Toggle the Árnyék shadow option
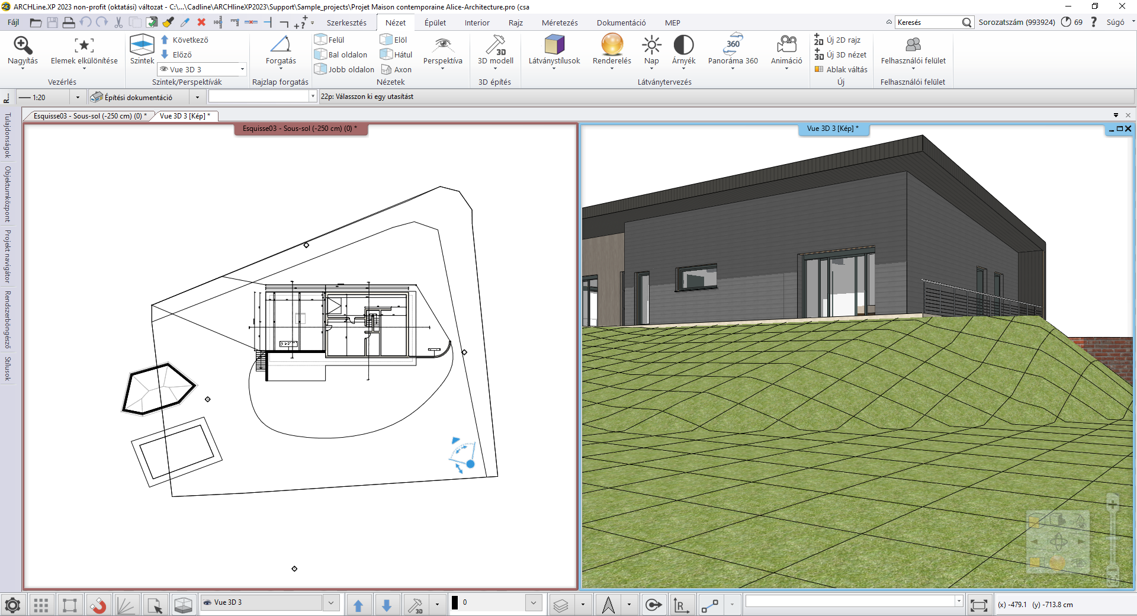This screenshot has width=1137, height=616. 683,46
